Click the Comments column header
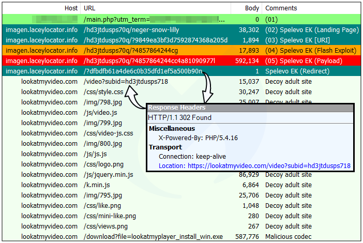The height and width of the screenshot is (243, 363). pos(281,8)
